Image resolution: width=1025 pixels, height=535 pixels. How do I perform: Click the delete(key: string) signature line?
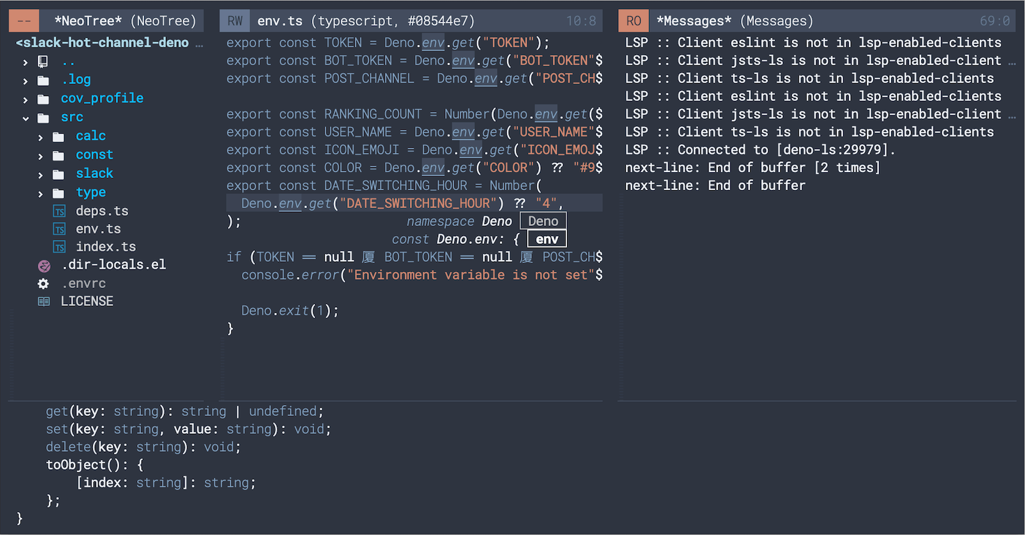click(143, 447)
